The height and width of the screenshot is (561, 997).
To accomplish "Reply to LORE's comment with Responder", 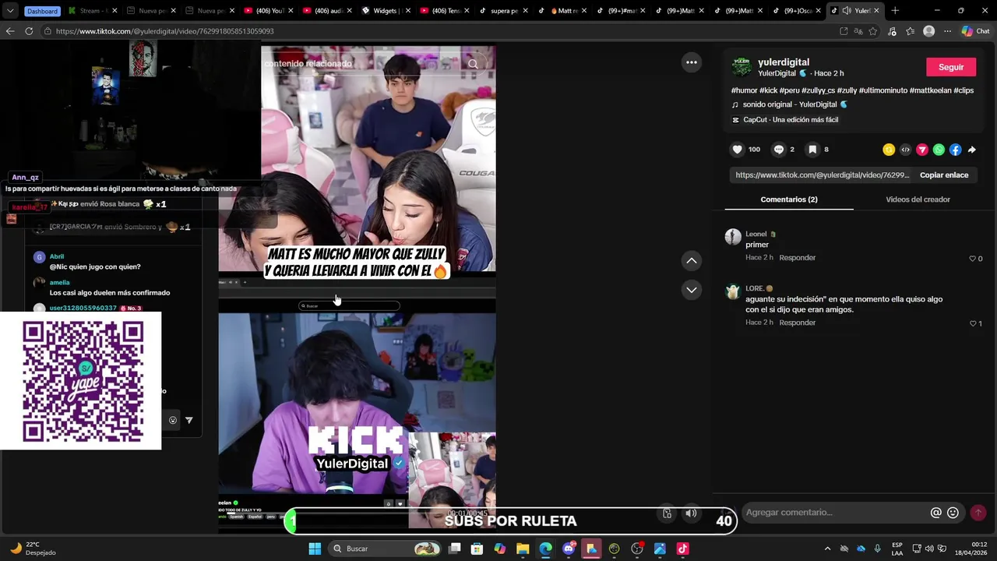I will click(x=797, y=323).
